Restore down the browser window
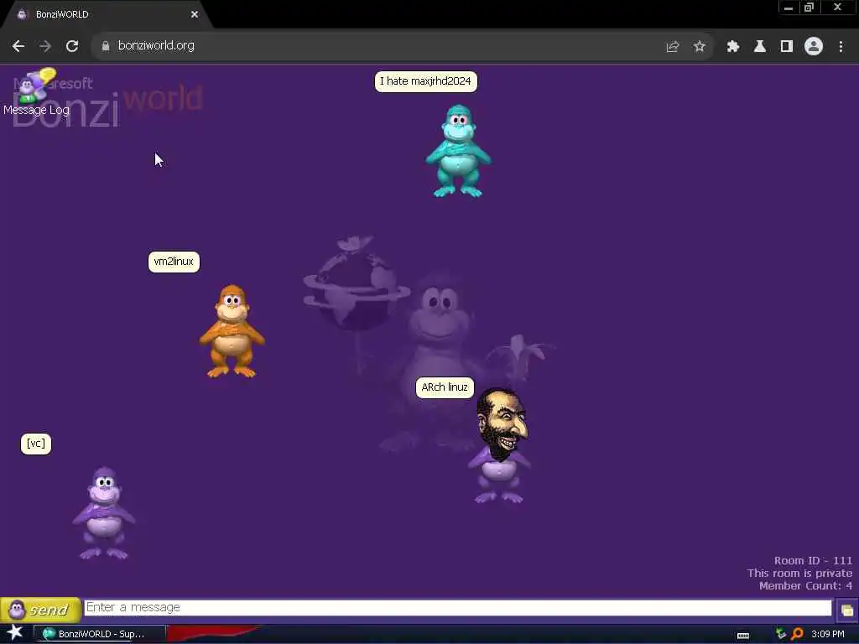Image resolution: width=859 pixels, height=644 pixels. [810, 8]
